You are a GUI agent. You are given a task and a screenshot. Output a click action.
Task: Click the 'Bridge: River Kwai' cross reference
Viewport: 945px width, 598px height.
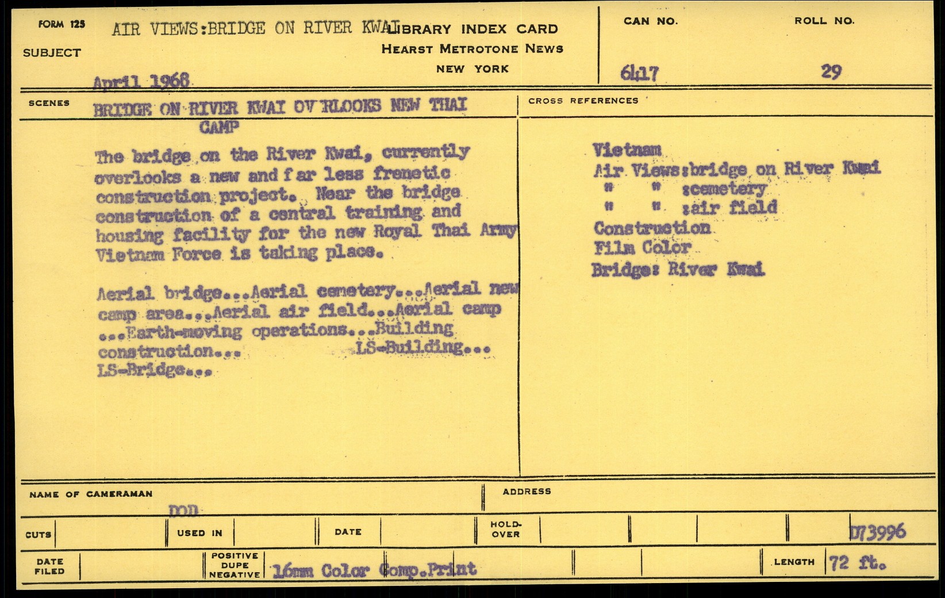pyautogui.click(x=678, y=269)
